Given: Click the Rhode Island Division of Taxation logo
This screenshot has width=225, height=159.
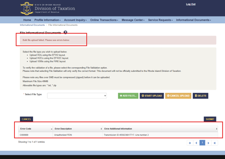Looking at the screenshot, I should point(48,8).
